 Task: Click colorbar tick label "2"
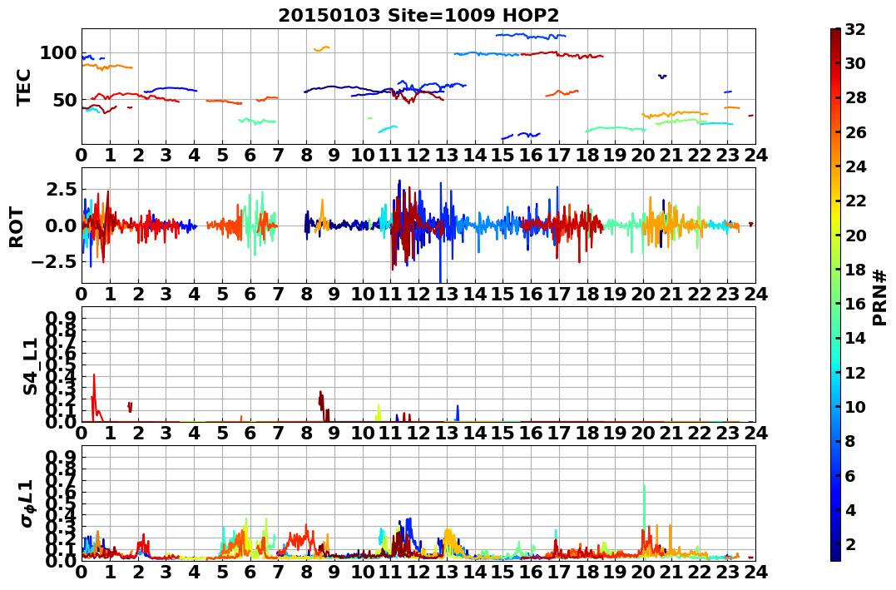coord(850,543)
